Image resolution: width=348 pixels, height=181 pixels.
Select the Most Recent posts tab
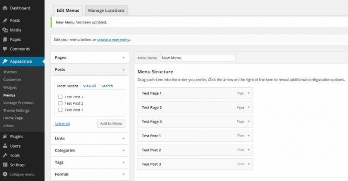click(68, 86)
